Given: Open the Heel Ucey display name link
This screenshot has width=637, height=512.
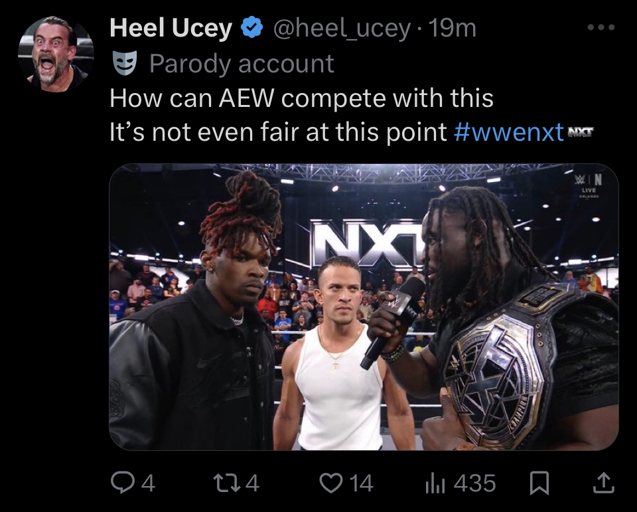Looking at the screenshot, I should (x=171, y=28).
